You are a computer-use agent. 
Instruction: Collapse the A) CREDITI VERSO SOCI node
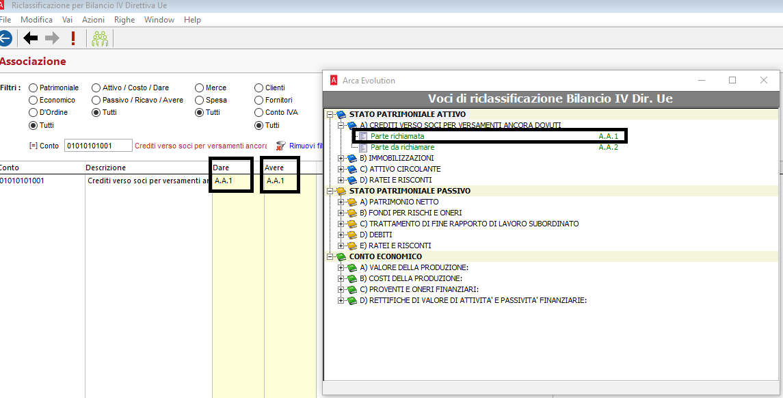point(341,125)
